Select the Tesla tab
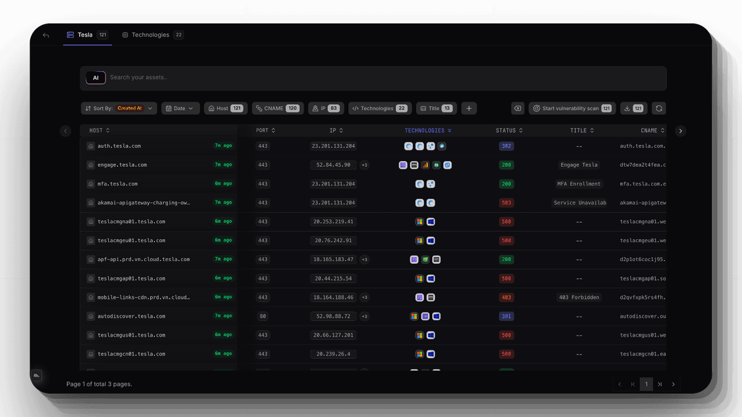 click(x=85, y=35)
